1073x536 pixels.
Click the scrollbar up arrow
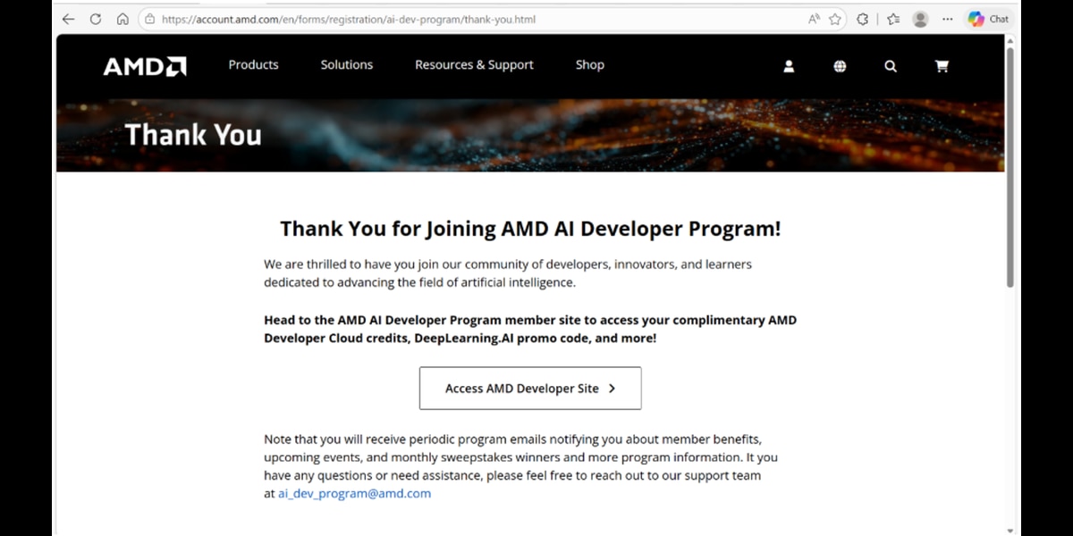pos(1010,40)
